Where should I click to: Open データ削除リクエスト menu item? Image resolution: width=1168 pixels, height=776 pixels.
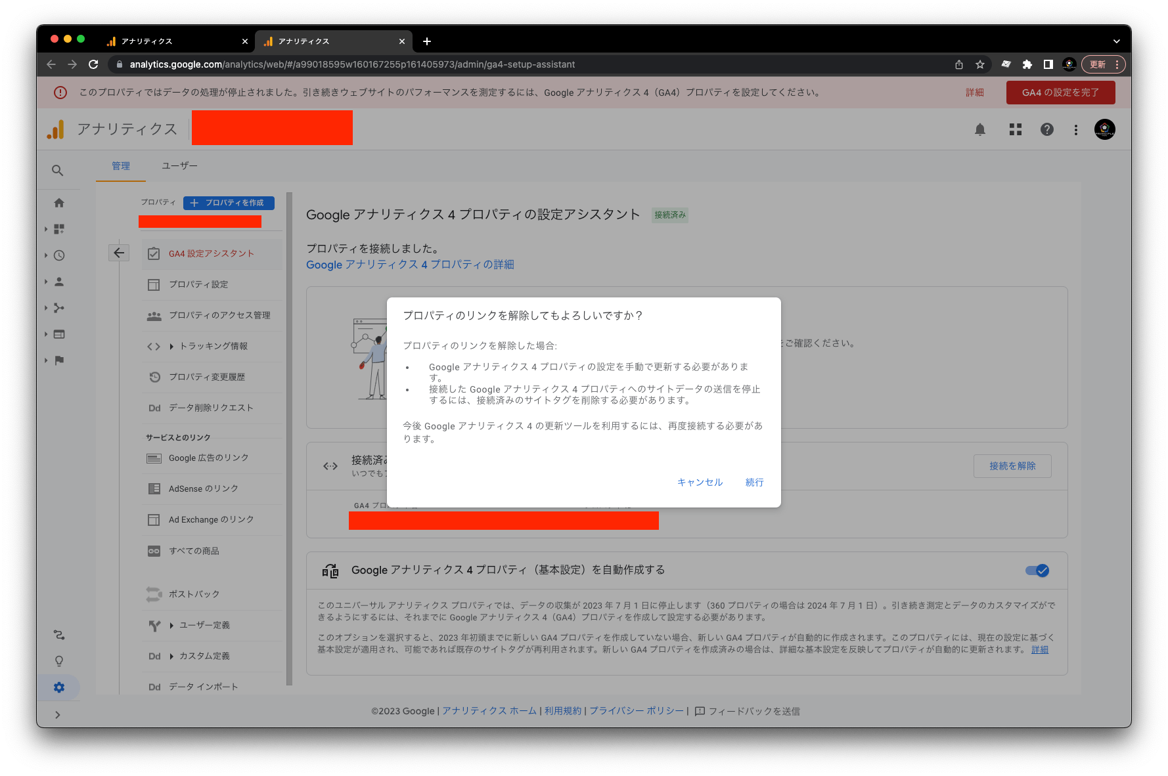coord(212,408)
